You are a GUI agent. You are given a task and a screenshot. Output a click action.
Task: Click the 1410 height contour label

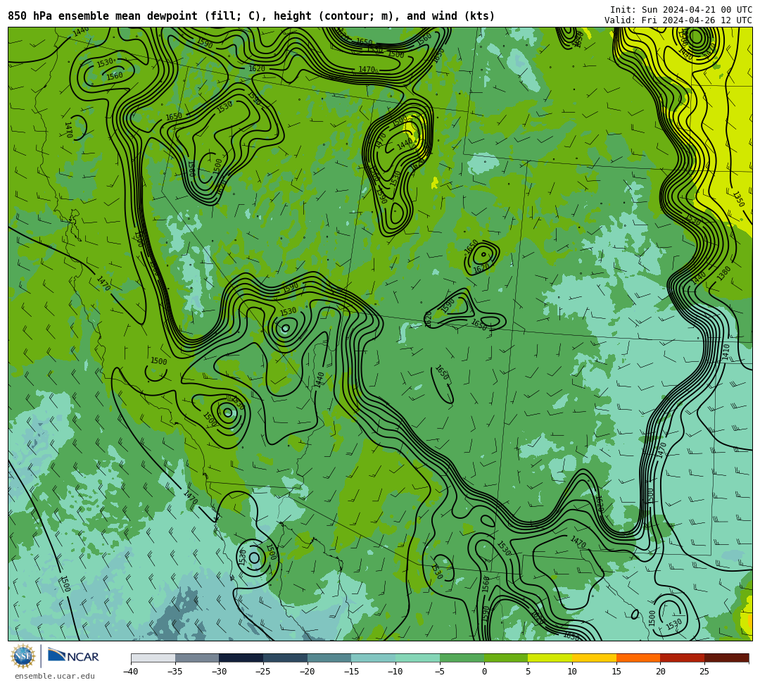726,352
